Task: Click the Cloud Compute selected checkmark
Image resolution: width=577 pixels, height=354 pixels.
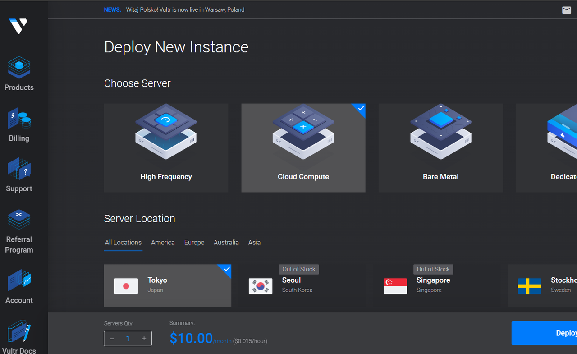Action: tap(360, 108)
